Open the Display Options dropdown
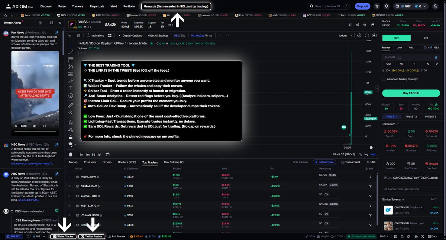This screenshot has width=446, height=240. coord(130,36)
